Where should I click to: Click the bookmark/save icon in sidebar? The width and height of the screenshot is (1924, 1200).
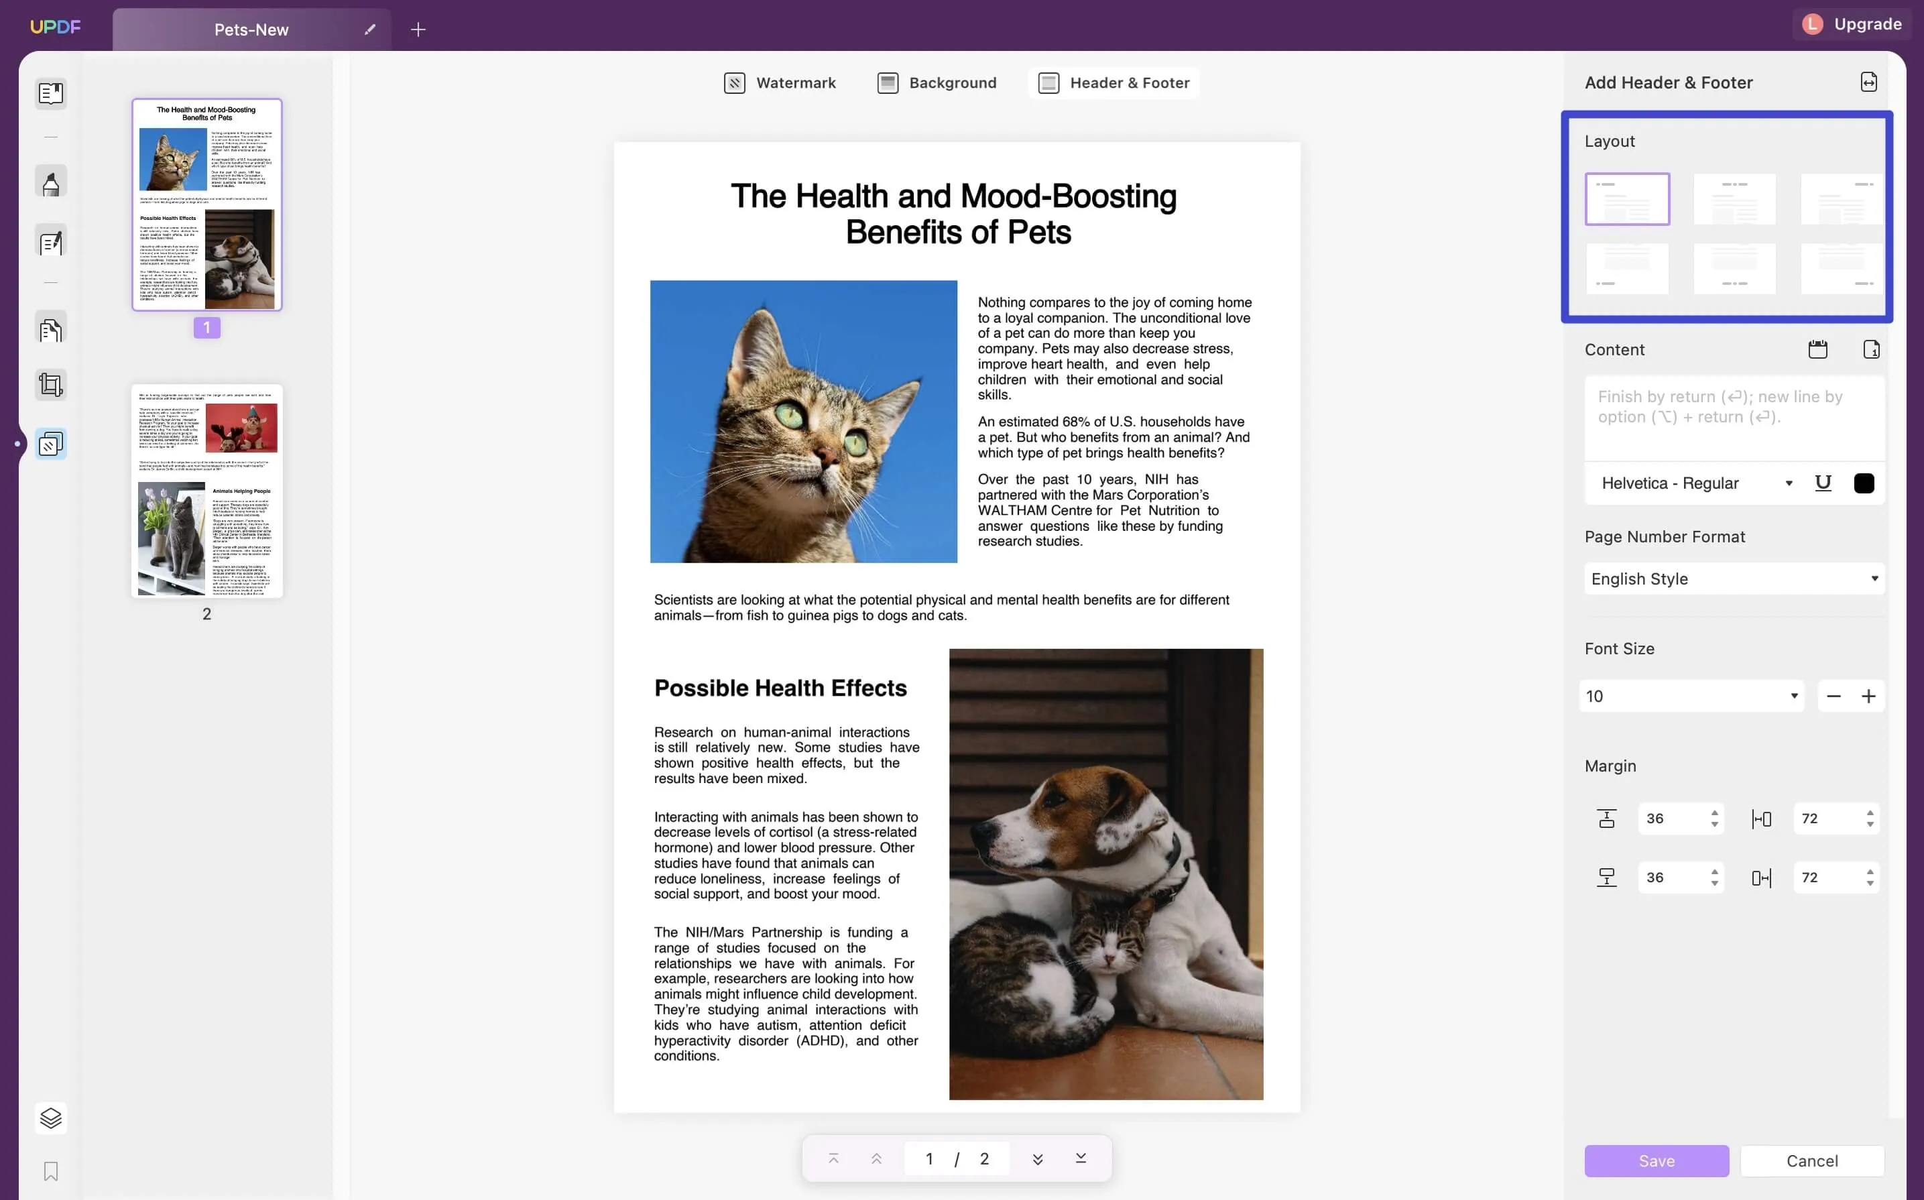tap(48, 1171)
